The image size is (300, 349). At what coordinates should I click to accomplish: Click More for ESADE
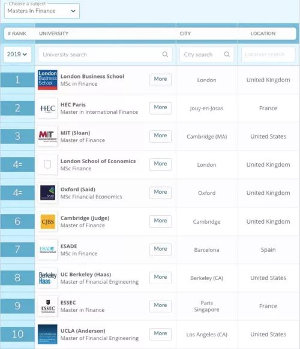[x=160, y=249]
